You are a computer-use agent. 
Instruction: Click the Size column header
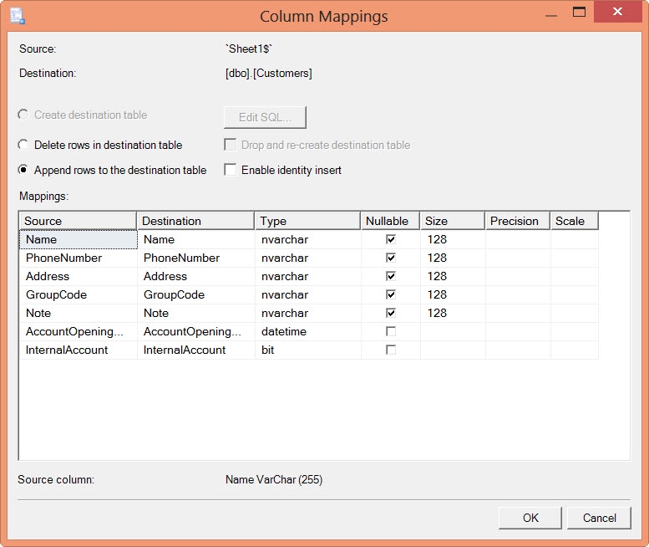453,221
